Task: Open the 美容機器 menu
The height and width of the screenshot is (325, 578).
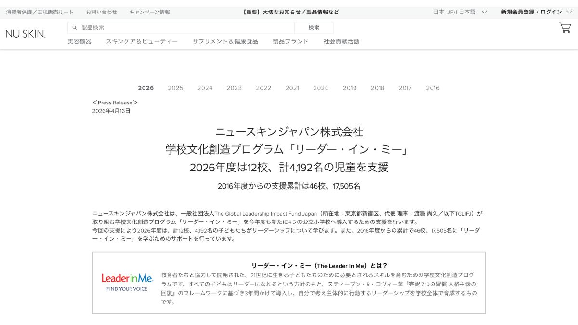Action: 79,41
